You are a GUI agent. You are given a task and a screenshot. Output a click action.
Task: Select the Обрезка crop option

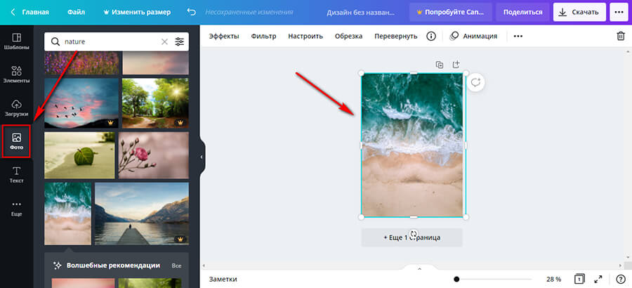click(348, 36)
